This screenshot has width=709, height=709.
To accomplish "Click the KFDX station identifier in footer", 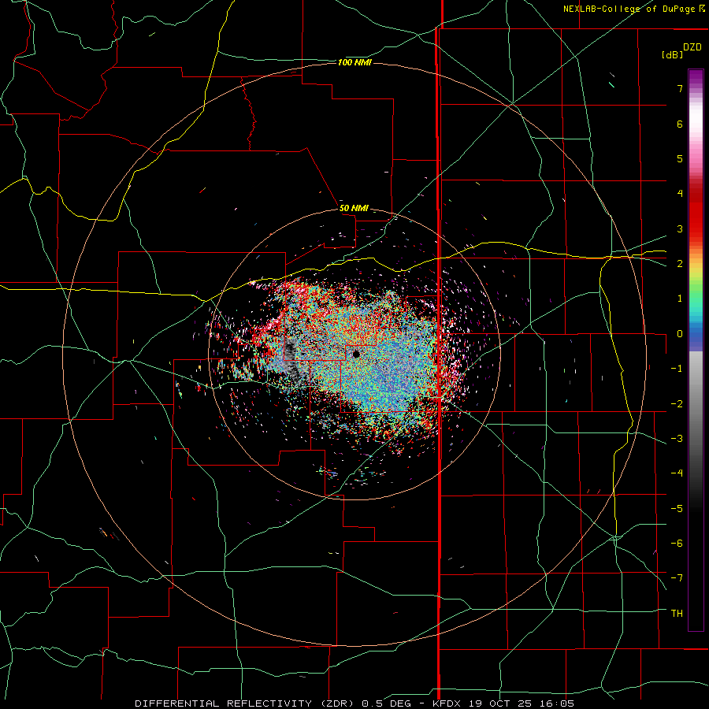I will click(448, 703).
